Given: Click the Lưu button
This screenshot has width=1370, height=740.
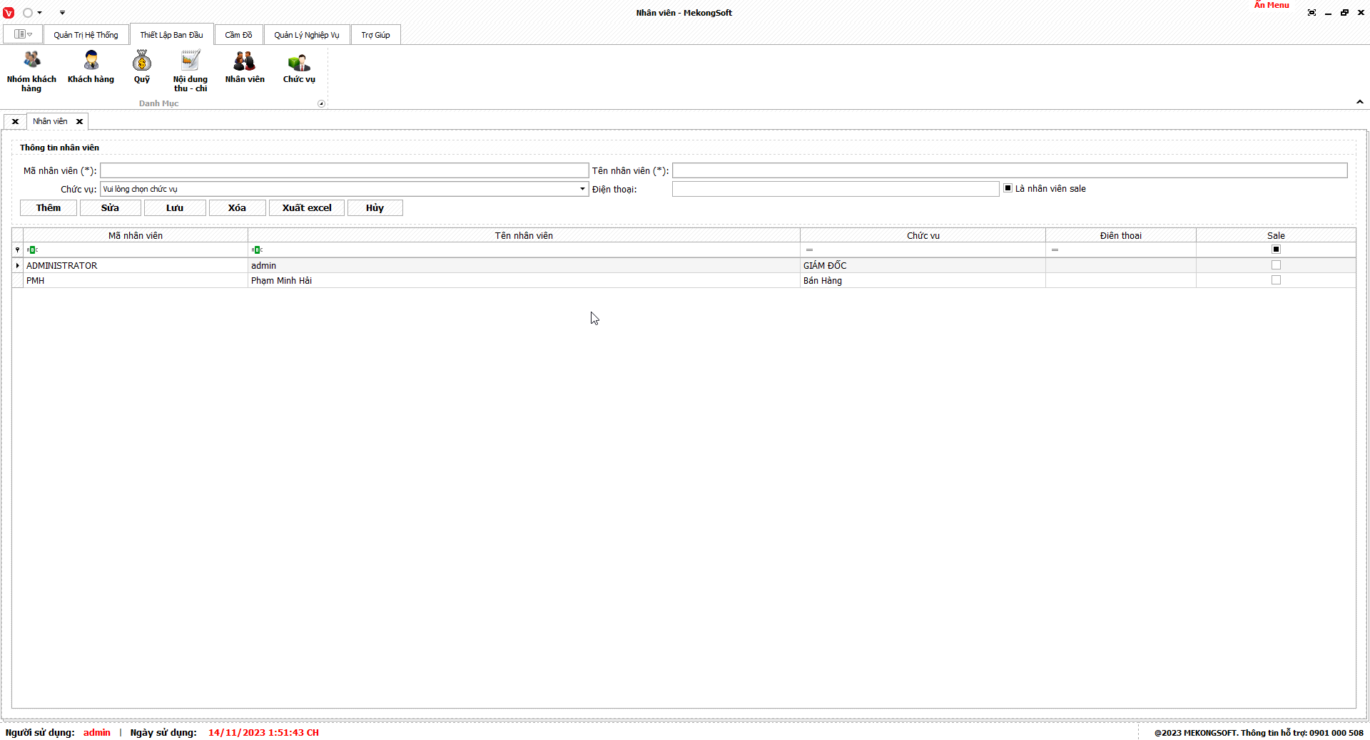Looking at the screenshot, I should pos(175,208).
